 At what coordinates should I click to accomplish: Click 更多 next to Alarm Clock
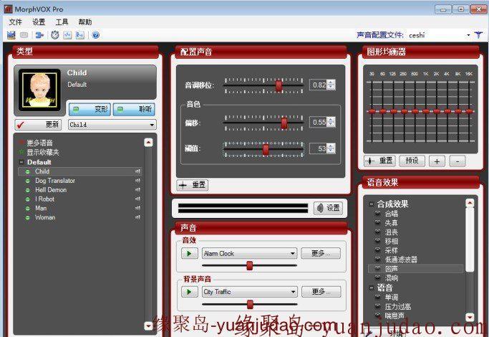(321, 253)
